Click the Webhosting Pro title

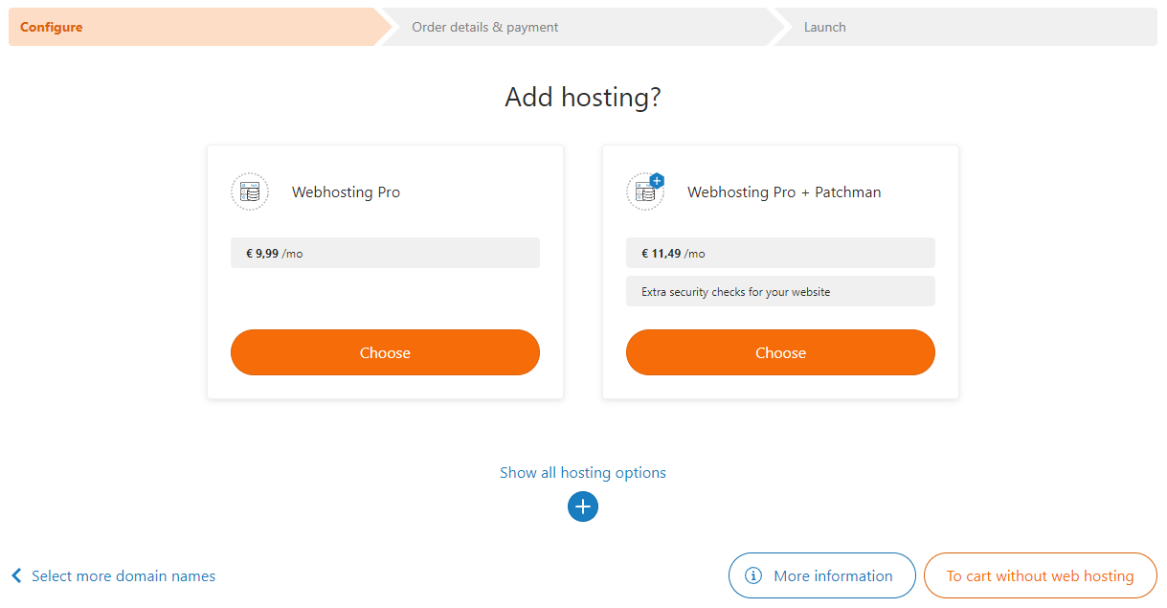(346, 191)
